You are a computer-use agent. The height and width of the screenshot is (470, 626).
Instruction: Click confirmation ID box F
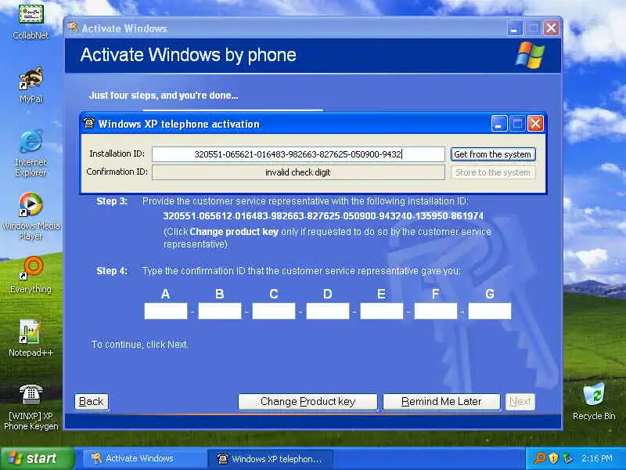coord(436,311)
